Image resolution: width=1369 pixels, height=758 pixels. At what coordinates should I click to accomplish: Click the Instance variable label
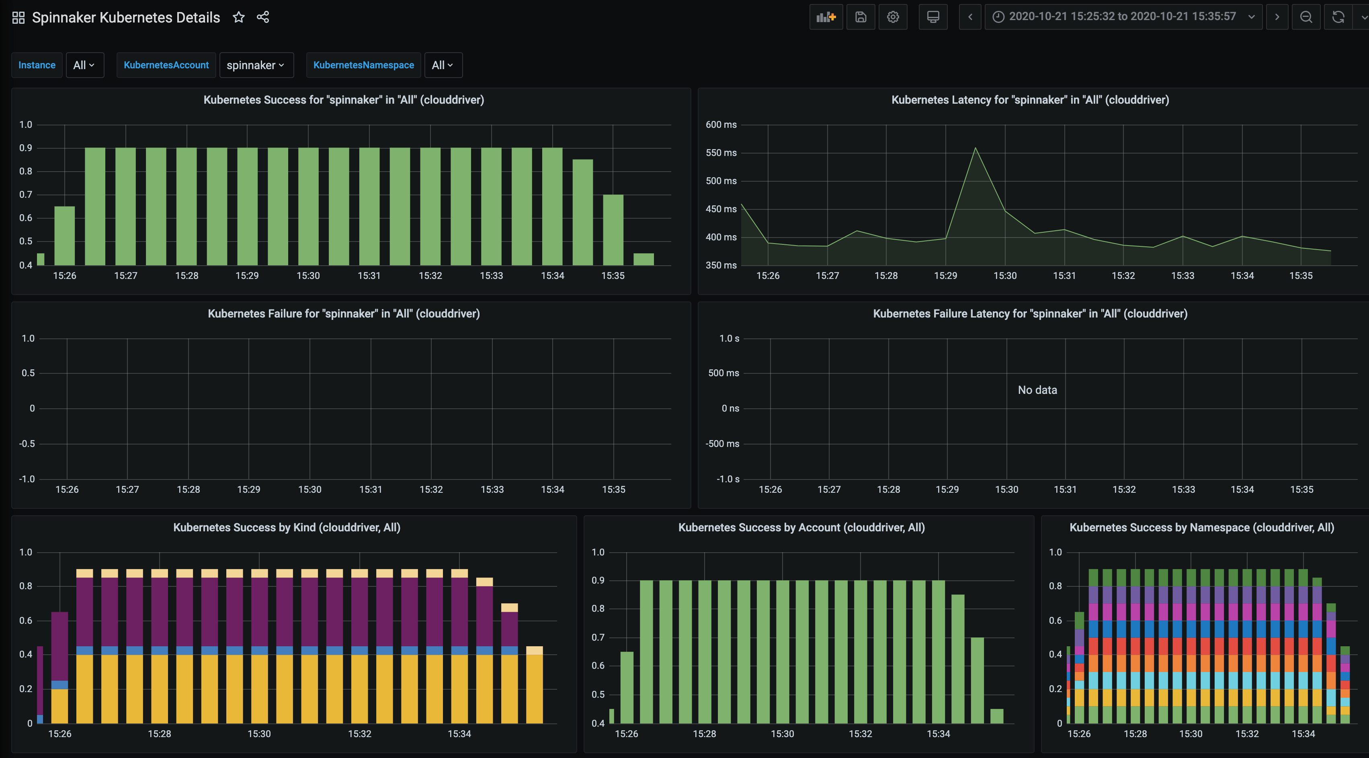pyautogui.click(x=37, y=65)
